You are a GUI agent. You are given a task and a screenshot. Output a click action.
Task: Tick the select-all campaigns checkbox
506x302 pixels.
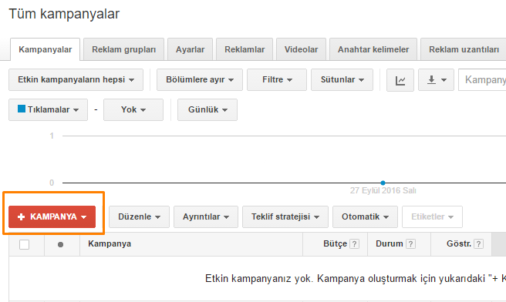click(x=24, y=245)
